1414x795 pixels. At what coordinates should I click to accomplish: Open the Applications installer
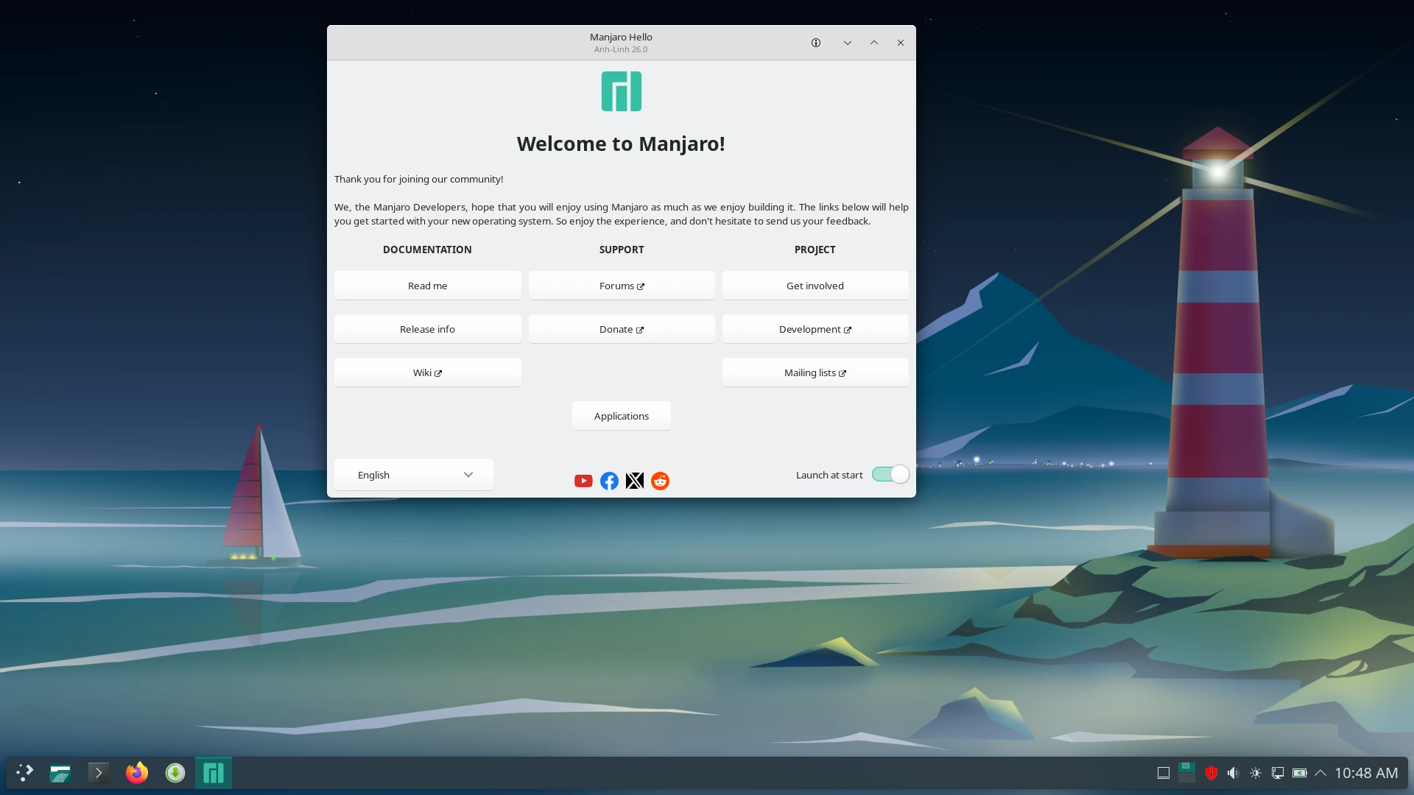621,415
